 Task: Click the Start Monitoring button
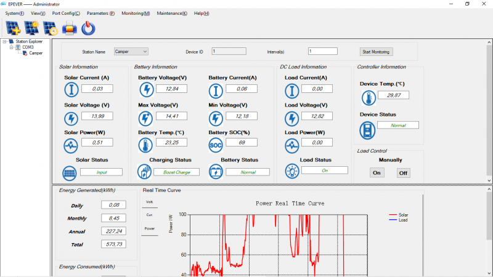pos(377,52)
